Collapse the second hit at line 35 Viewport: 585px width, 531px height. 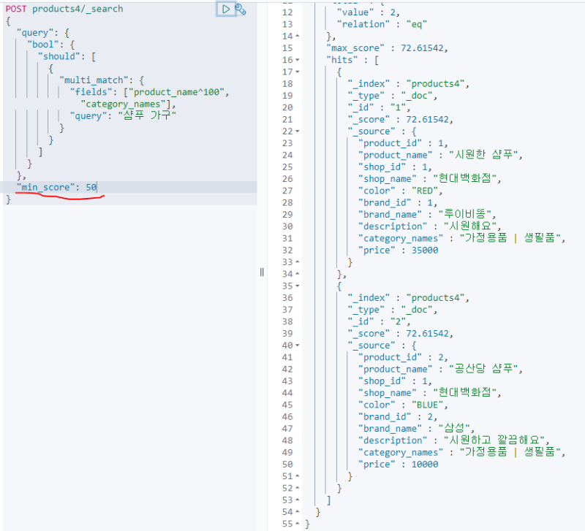(298, 286)
